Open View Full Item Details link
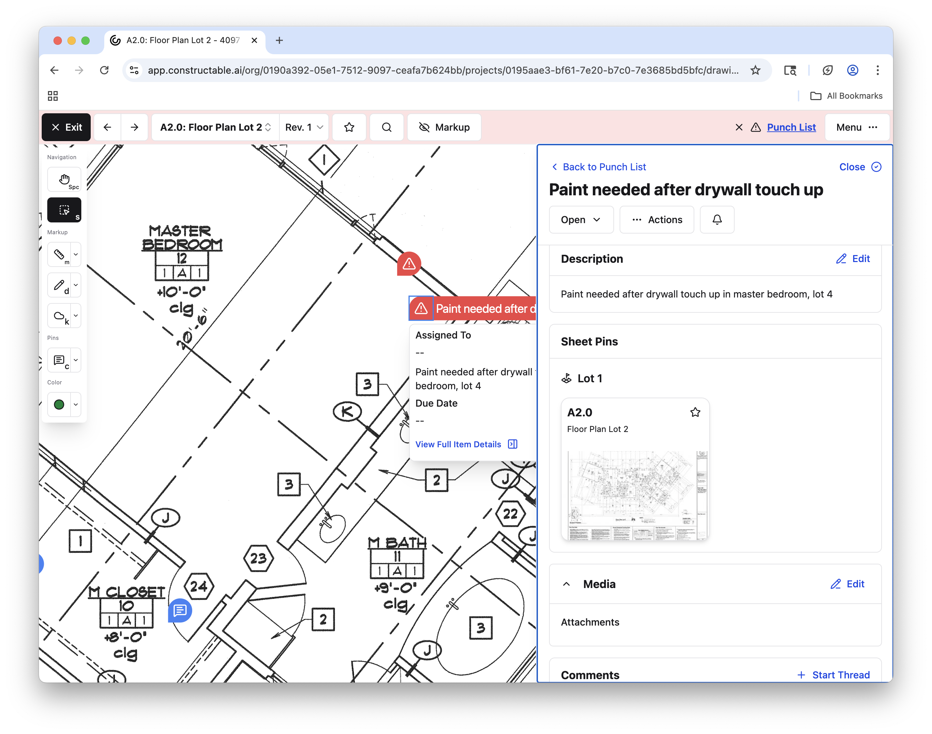 (466, 445)
